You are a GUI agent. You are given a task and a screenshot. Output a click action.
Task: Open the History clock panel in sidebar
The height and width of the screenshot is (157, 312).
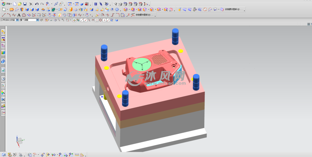[3, 78]
